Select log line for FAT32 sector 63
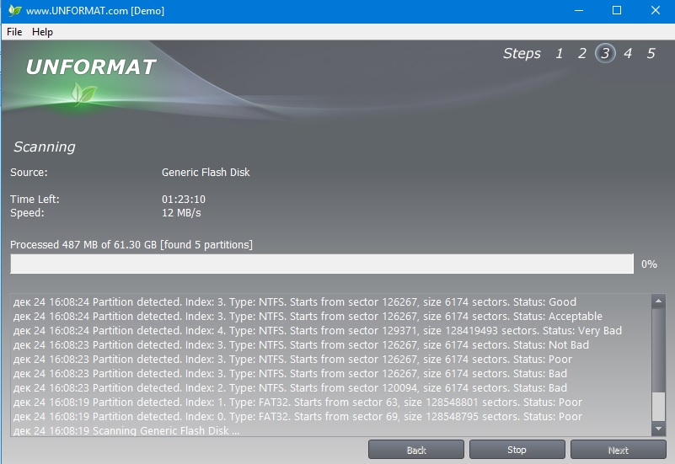675x464 pixels. coord(298,402)
